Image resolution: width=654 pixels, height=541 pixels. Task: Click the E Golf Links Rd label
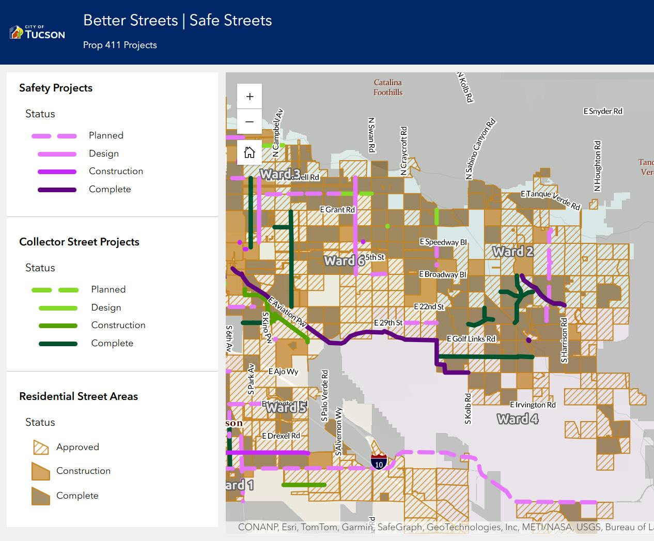(x=471, y=339)
